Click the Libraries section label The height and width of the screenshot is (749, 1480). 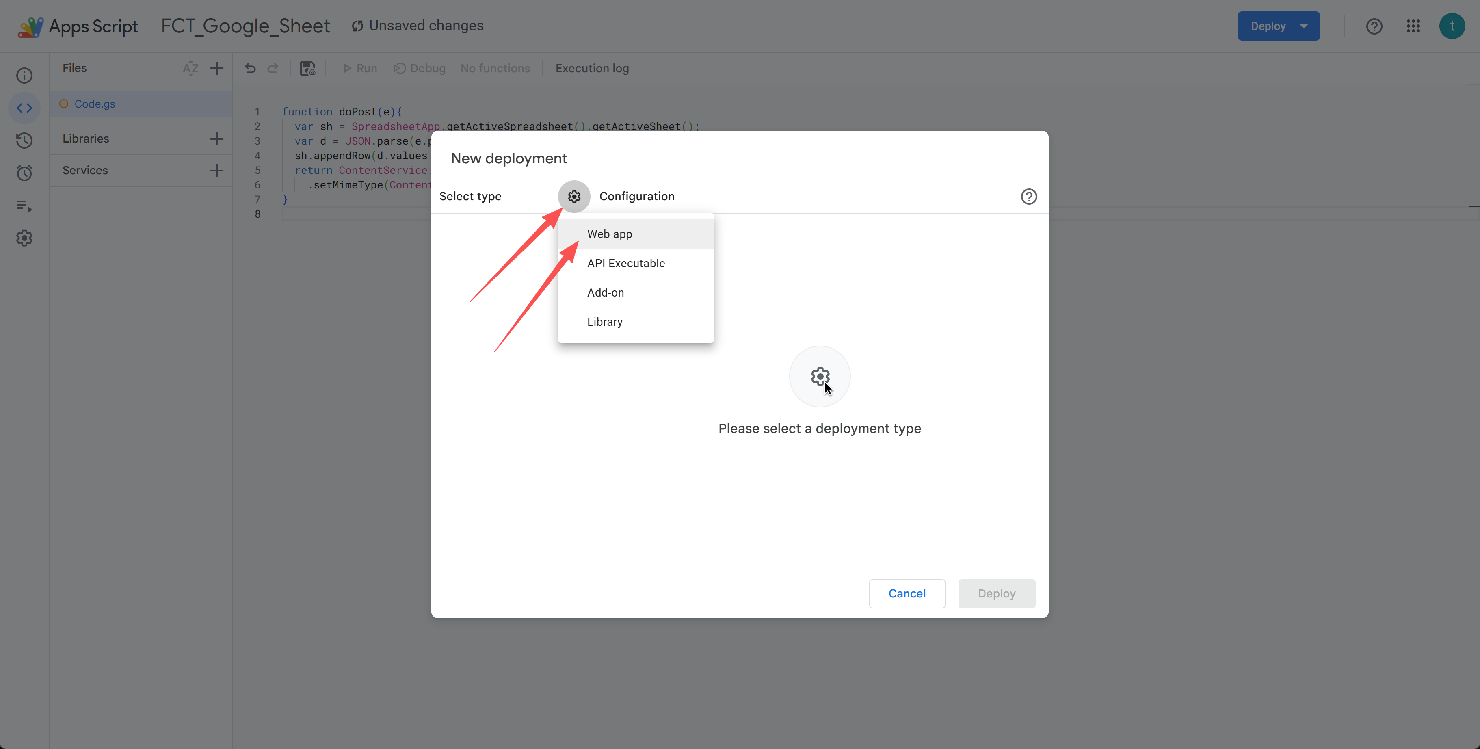click(86, 139)
